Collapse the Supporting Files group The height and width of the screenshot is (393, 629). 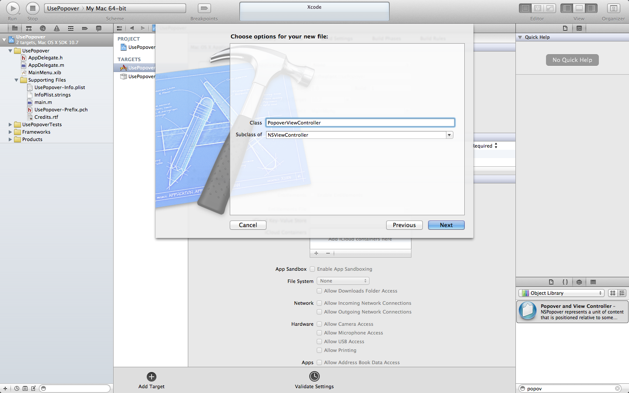tap(17, 80)
